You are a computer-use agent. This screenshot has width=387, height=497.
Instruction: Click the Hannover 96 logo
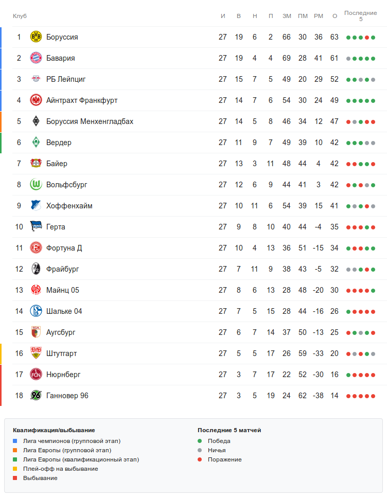pyautogui.click(x=36, y=396)
